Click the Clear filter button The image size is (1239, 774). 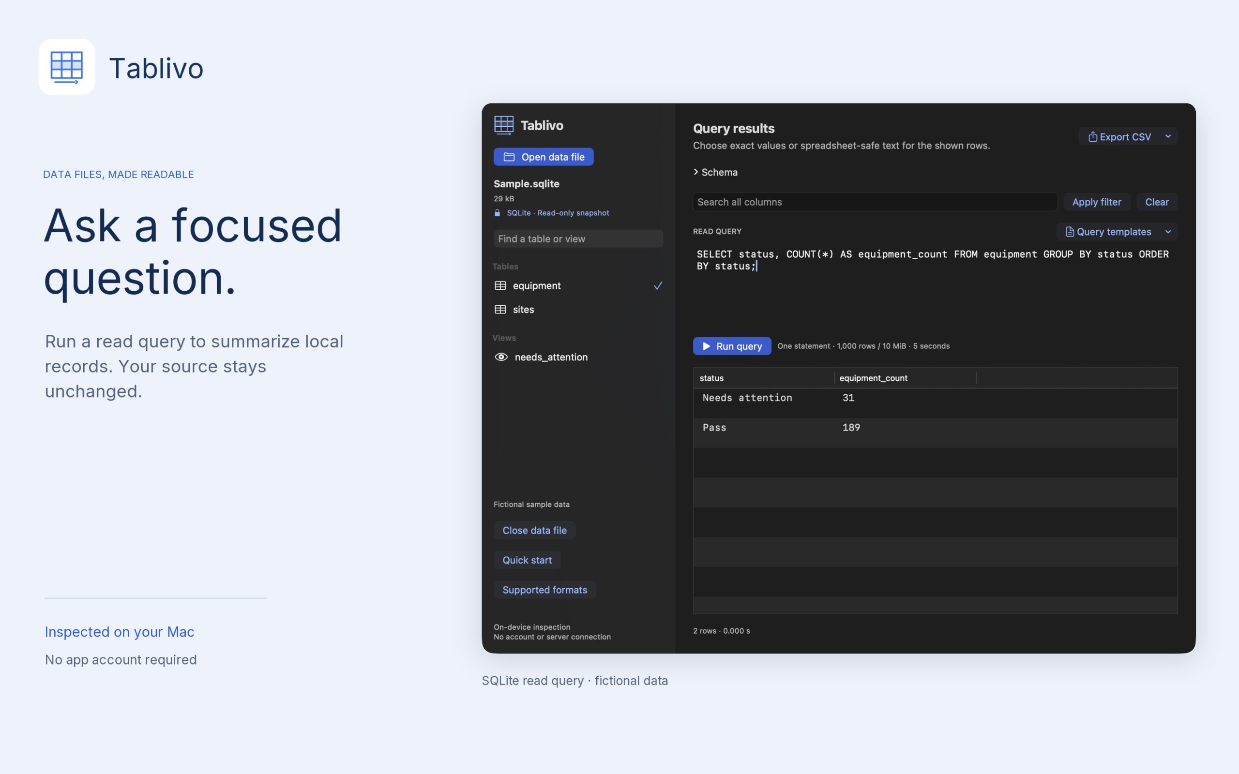pos(1157,202)
